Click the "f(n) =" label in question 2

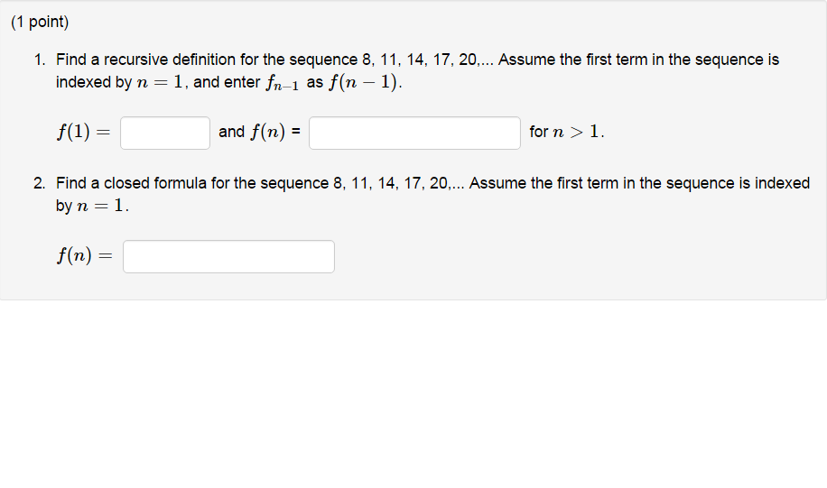pos(85,255)
